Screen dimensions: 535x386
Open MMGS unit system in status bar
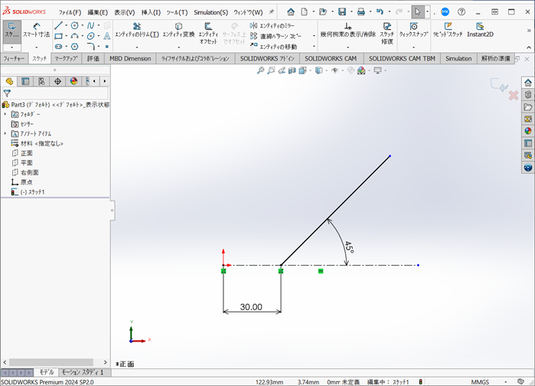coord(480,382)
